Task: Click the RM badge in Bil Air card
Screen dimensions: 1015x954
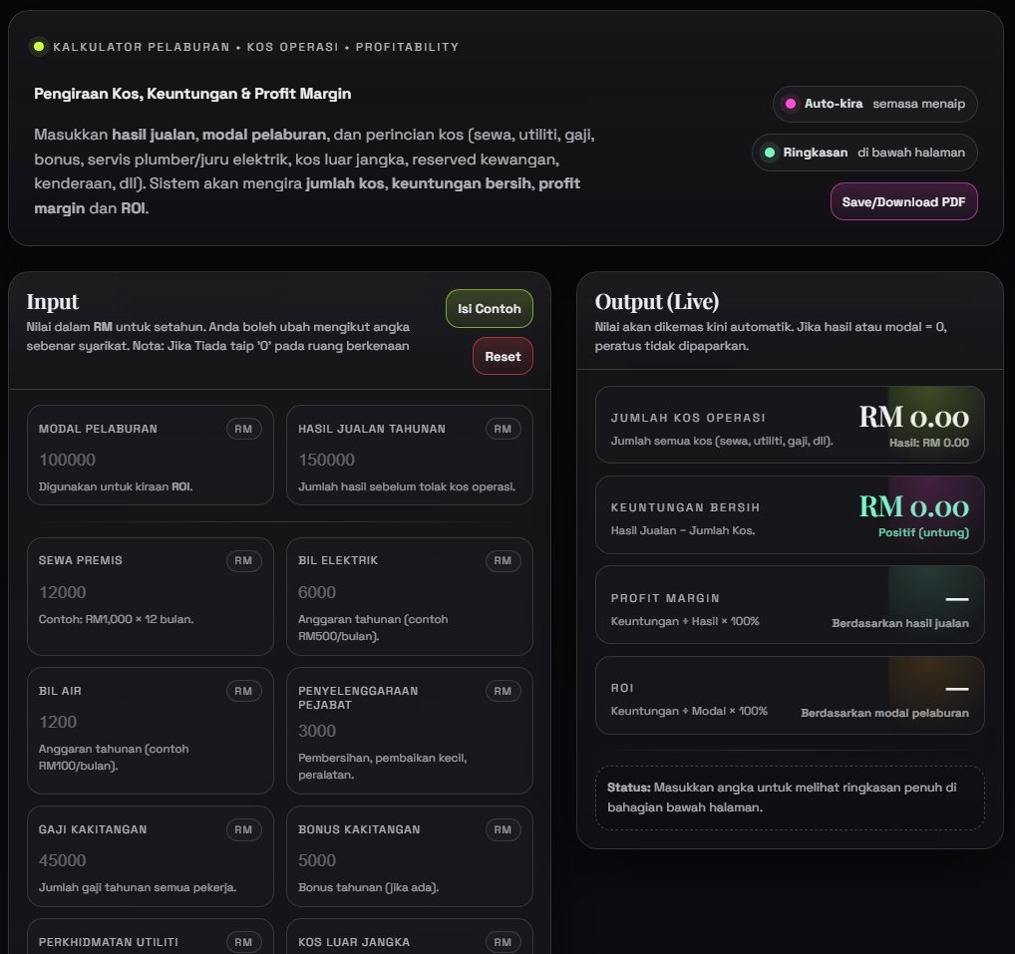Action: point(243,691)
